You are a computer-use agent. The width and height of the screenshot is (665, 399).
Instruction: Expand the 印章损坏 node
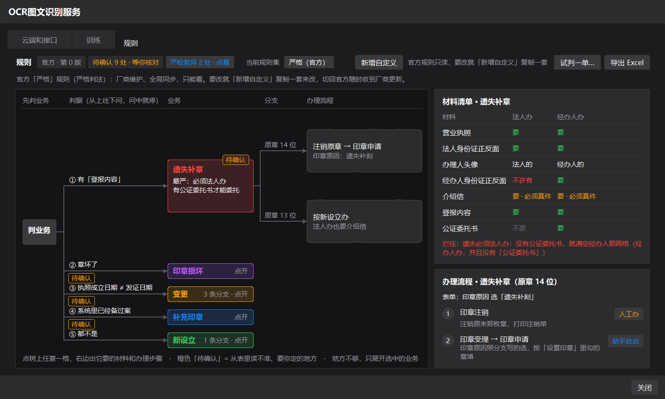point(211,271)
